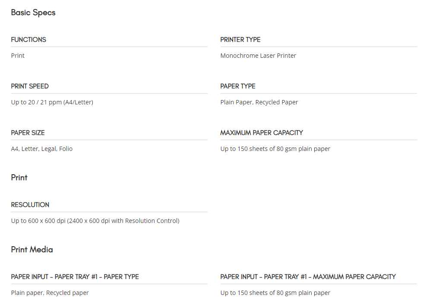426x307 pixels.
Task: Click the Paper Tray #1 Maximum Paper Capacity label
Action: [308, 277]
